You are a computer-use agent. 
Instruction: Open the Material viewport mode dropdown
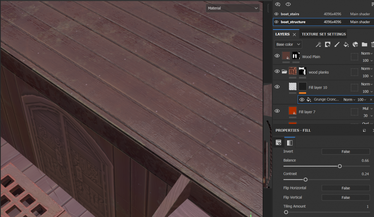[x=233, y=8]
